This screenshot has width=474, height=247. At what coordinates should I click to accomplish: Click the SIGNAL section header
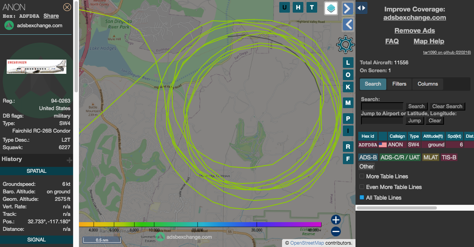[36, 240]
